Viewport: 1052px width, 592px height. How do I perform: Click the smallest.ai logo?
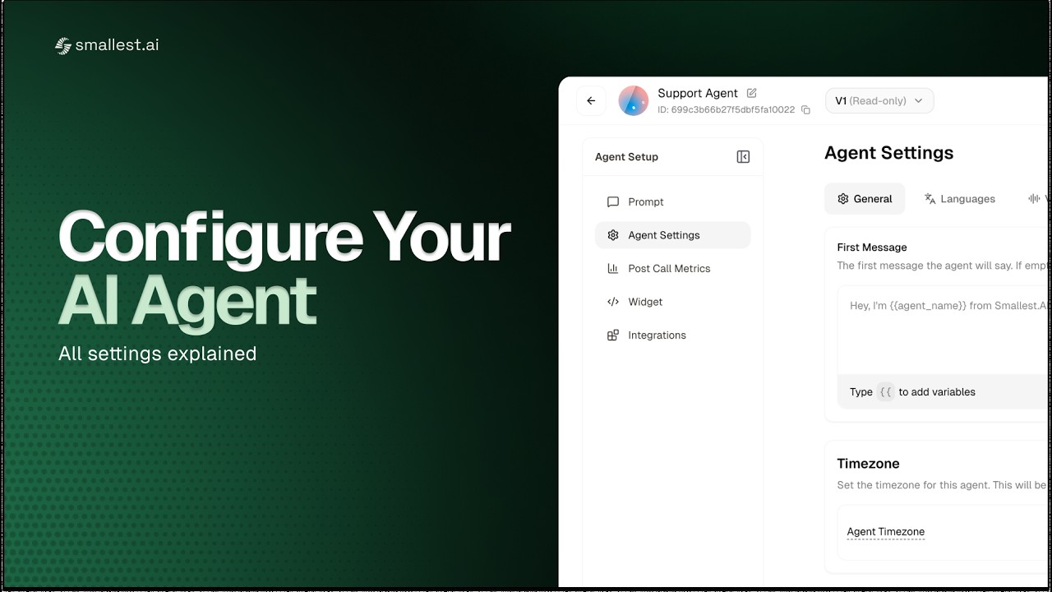point(107,45)
